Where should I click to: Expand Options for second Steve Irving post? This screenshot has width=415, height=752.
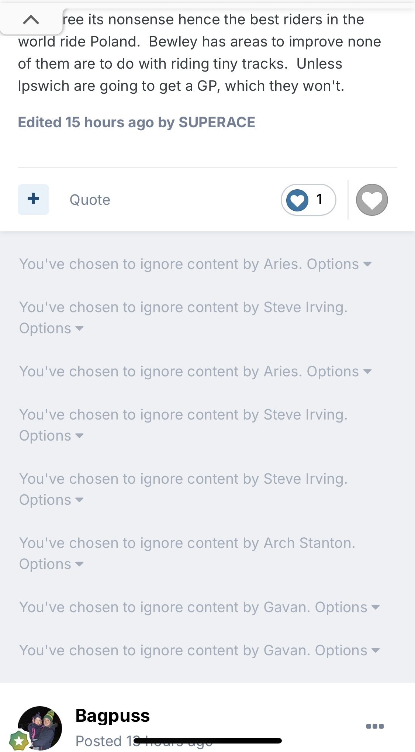coord(51,436)
